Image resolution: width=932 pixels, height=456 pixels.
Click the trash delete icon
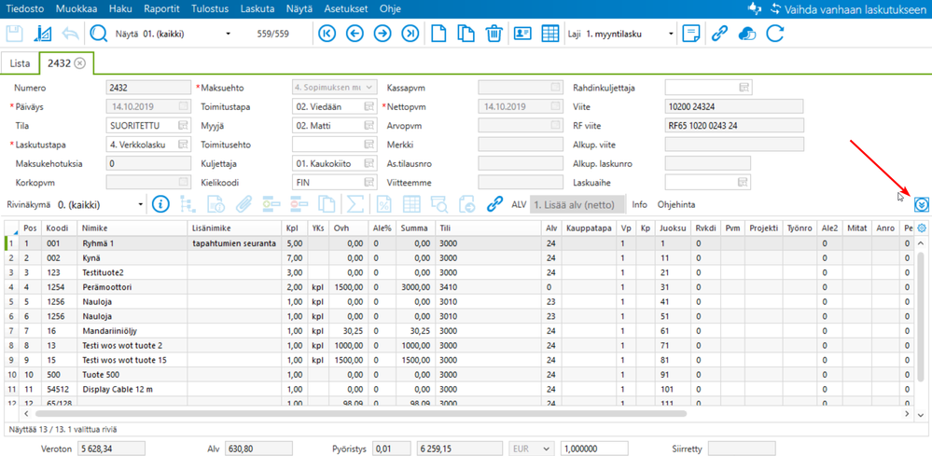tap(494, 34)
